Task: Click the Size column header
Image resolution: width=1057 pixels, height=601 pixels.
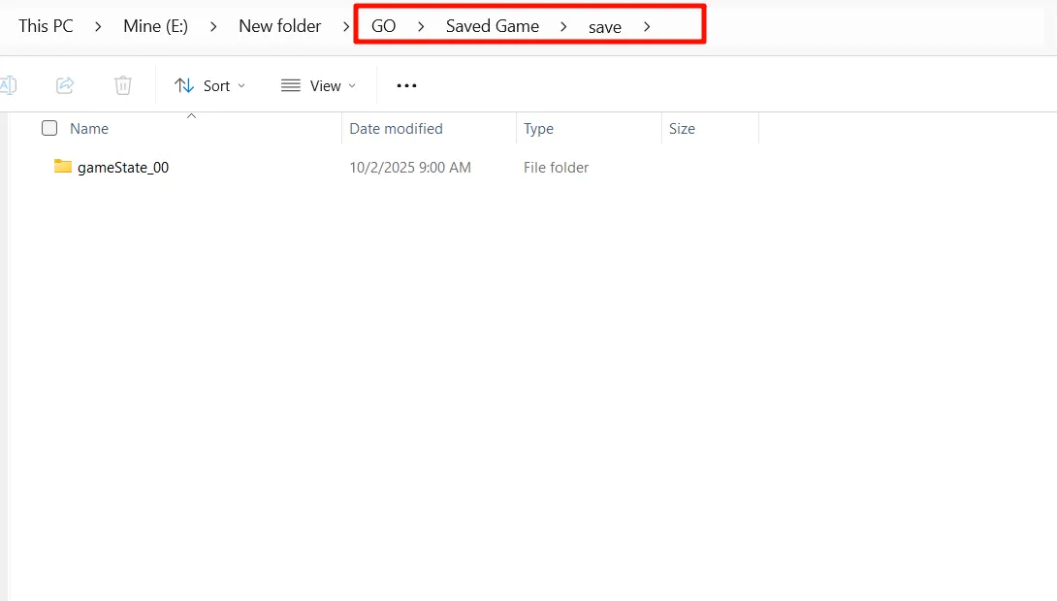Action: click(682, 128)
